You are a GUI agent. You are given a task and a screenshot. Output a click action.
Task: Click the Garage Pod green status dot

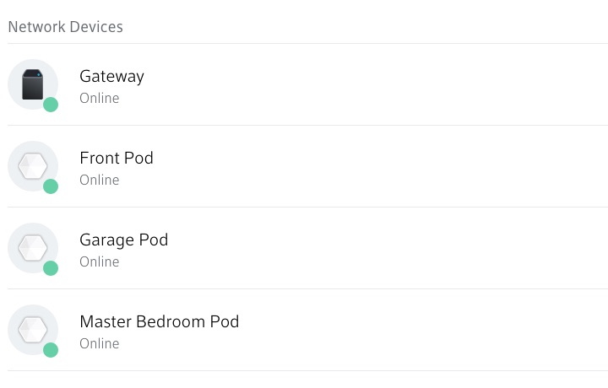pyautogui.click(x=51, y=268)
